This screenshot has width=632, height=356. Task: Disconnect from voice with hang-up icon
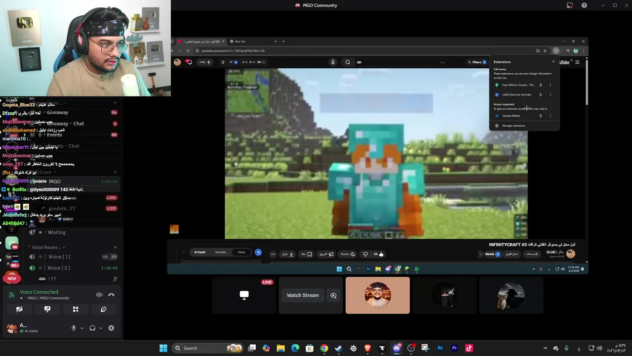111,295
